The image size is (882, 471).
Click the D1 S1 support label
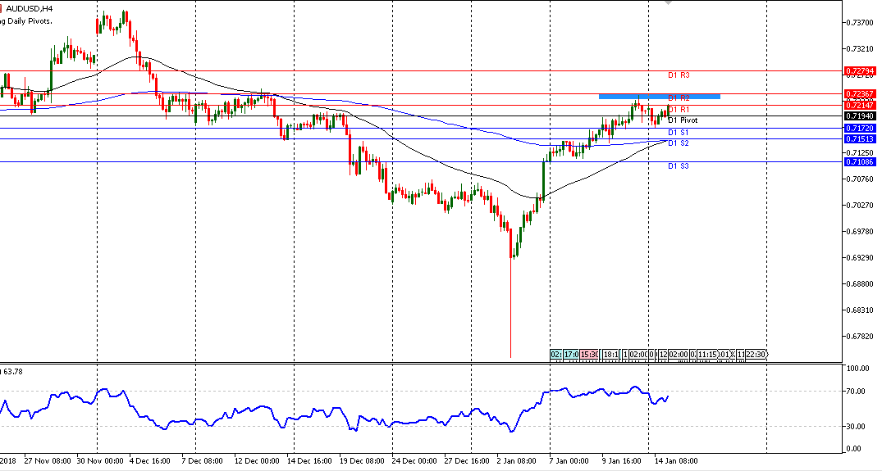(x=678, y=133)
